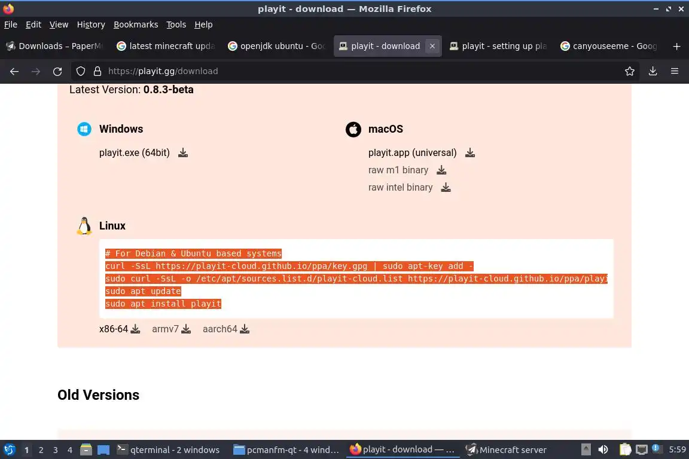Click the armv7 download icon
Image resolution: width=689 pixels, height=459 pixels.
187,329
